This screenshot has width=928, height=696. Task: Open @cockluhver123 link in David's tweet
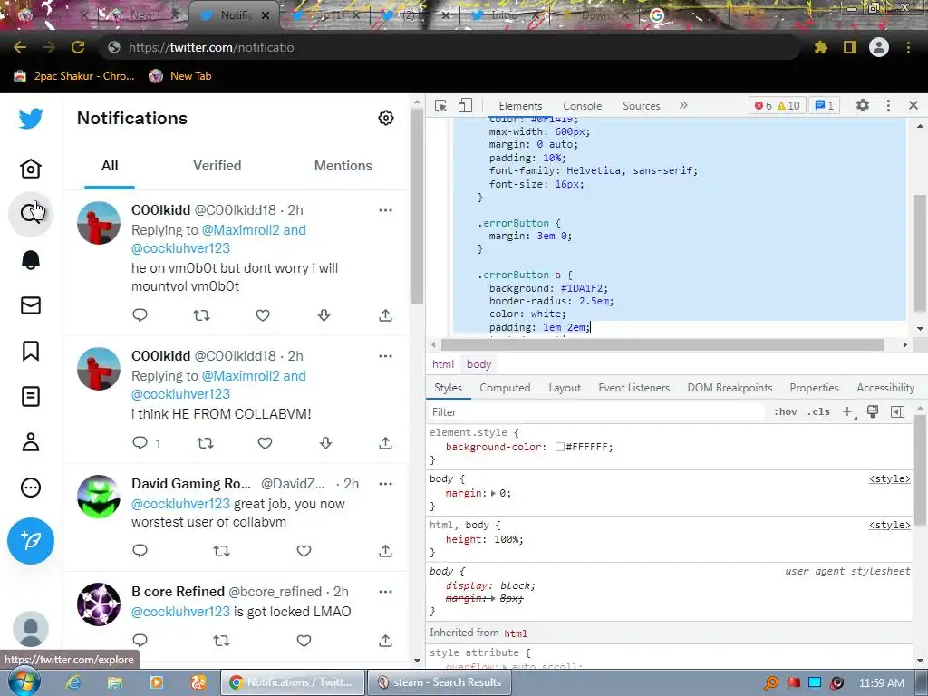(180, 504)
